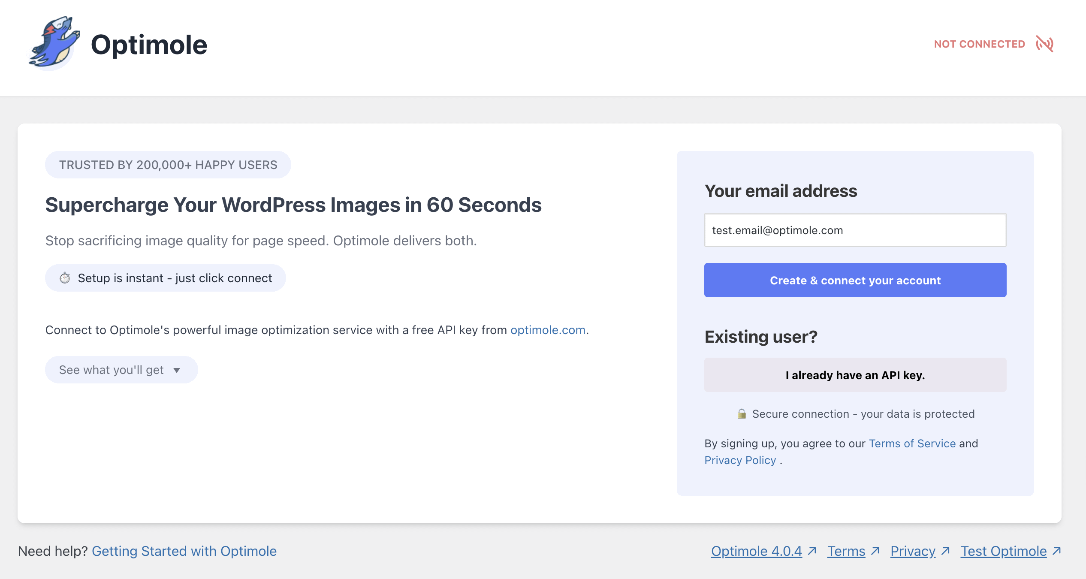
Task: Click external arrow icon after Privacy
Action: [x=945, y=551]
